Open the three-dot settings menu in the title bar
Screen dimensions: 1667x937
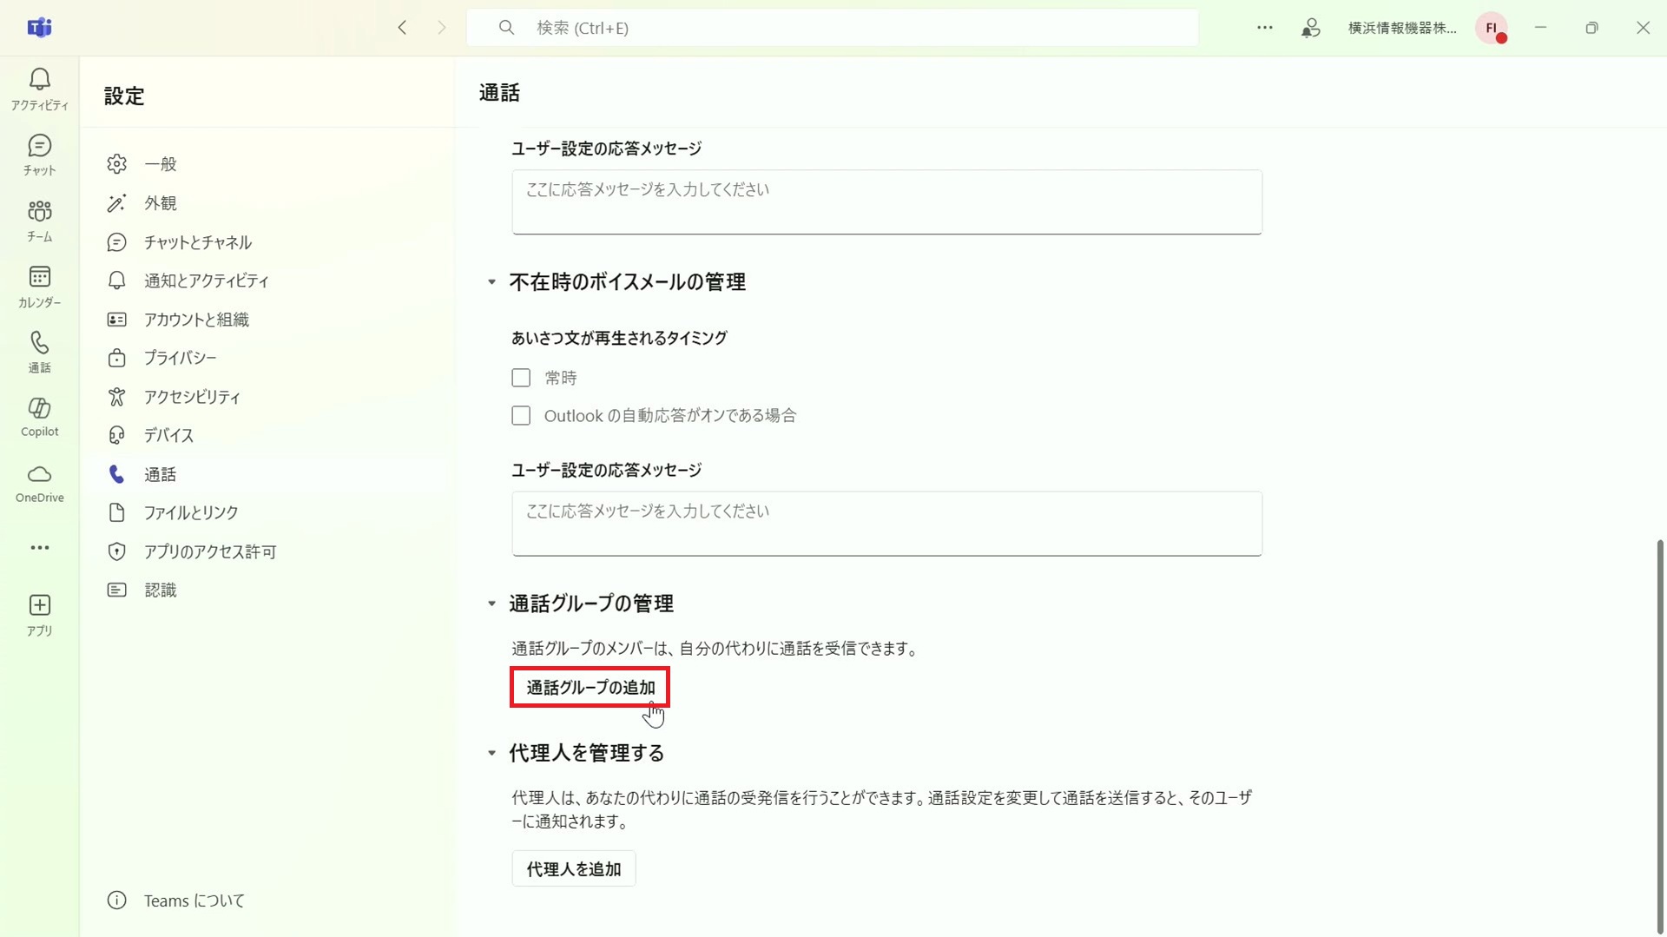1265,28
